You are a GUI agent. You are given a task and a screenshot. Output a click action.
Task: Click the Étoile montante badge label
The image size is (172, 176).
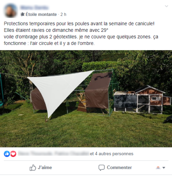tap(41, 14)
